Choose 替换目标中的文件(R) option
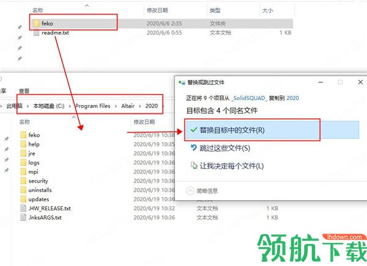This screenshot has width=367, height=266. [x=272, y=130]
